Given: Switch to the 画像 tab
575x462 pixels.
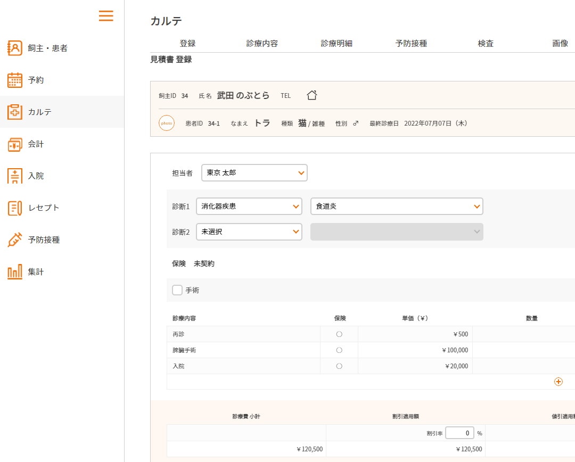Looking at the screenshot, I should pos(560,43).
